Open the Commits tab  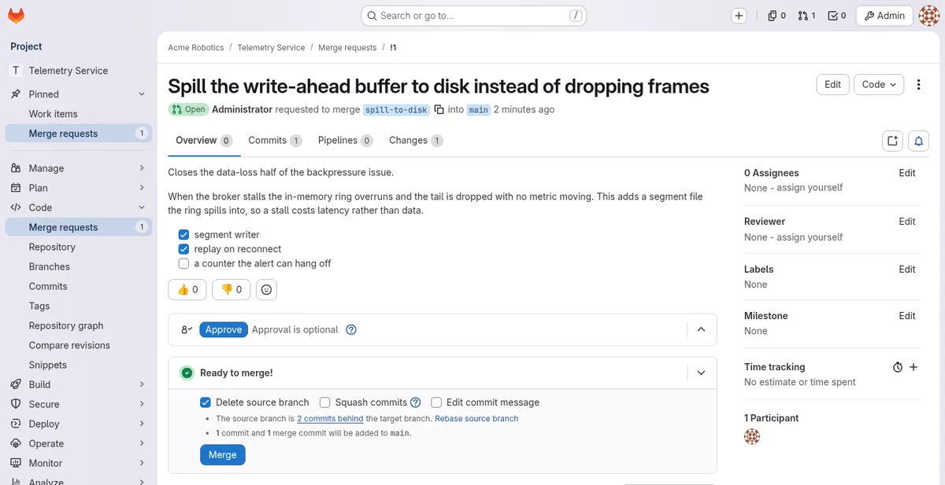click(275, 141)
